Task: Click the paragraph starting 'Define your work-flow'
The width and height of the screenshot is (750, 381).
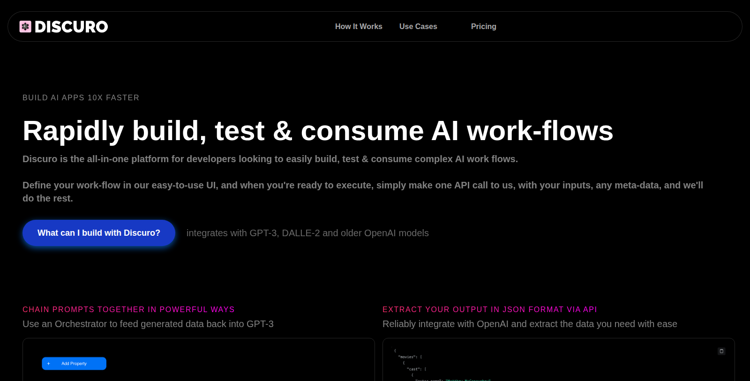Action: 363,192
